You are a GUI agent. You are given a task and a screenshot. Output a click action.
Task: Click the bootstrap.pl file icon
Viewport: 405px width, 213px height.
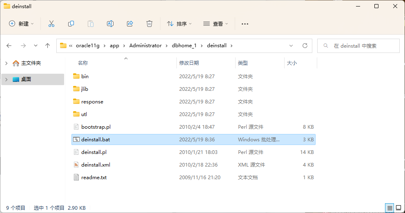[x=76, y=127]
